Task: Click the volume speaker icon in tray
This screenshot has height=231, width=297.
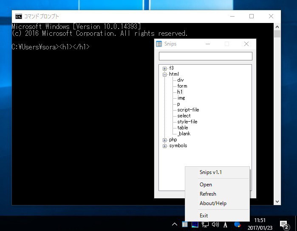Action: click(x=215, y=225)
